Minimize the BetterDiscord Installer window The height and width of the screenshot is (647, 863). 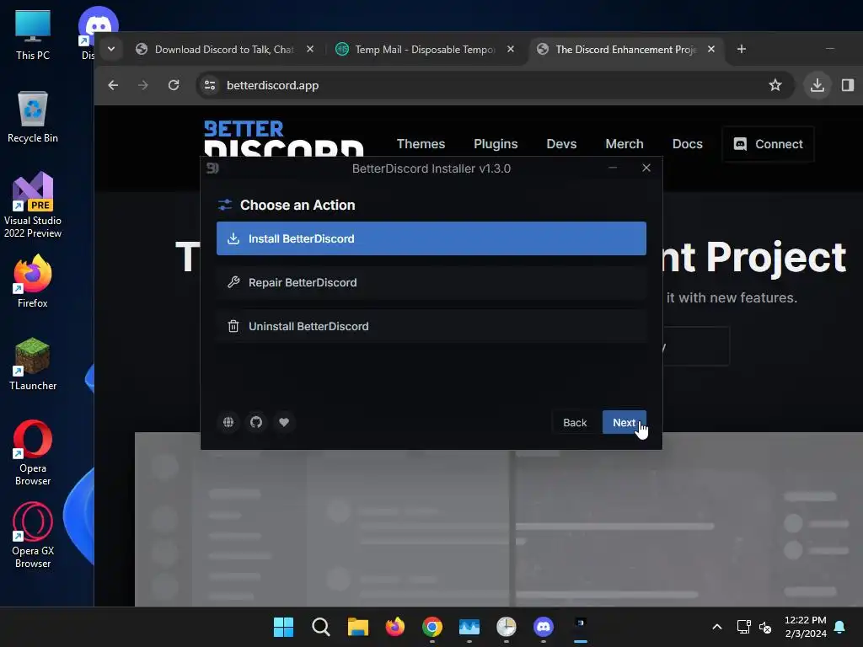613,168
